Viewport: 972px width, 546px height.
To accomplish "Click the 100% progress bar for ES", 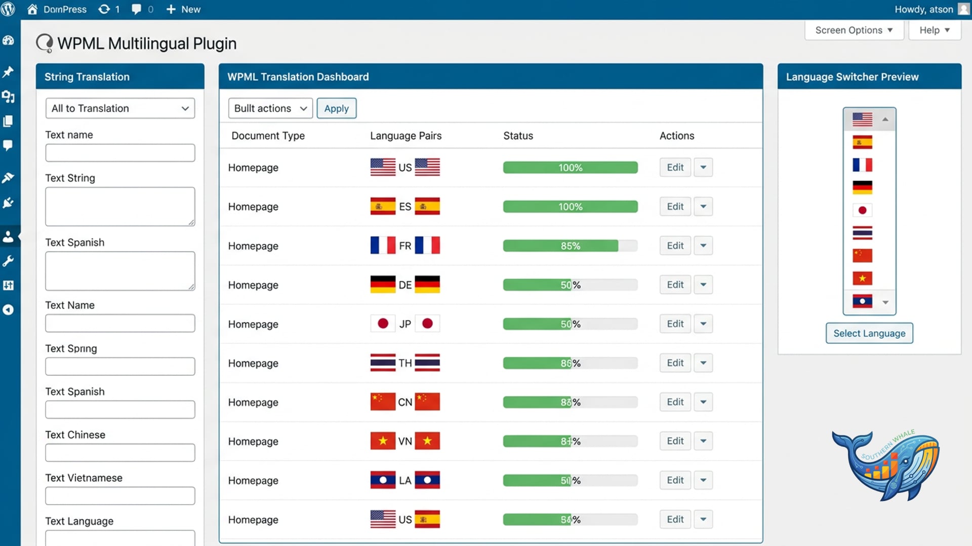I will coord(570,206).
